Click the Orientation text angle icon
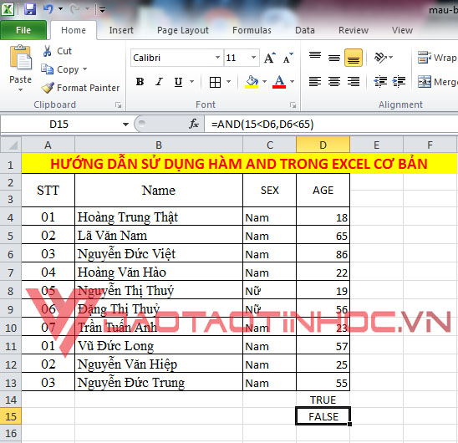Image resolution: width=458 pixels, height=443 pixels. click(380, 58)
